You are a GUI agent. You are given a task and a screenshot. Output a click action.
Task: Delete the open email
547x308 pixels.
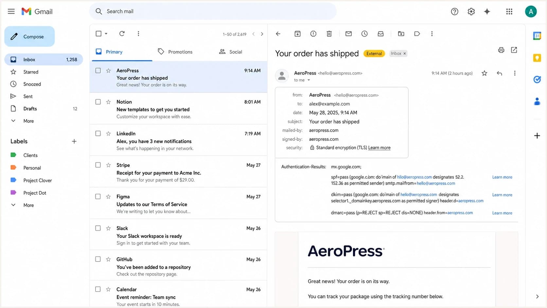pos(329,34)
